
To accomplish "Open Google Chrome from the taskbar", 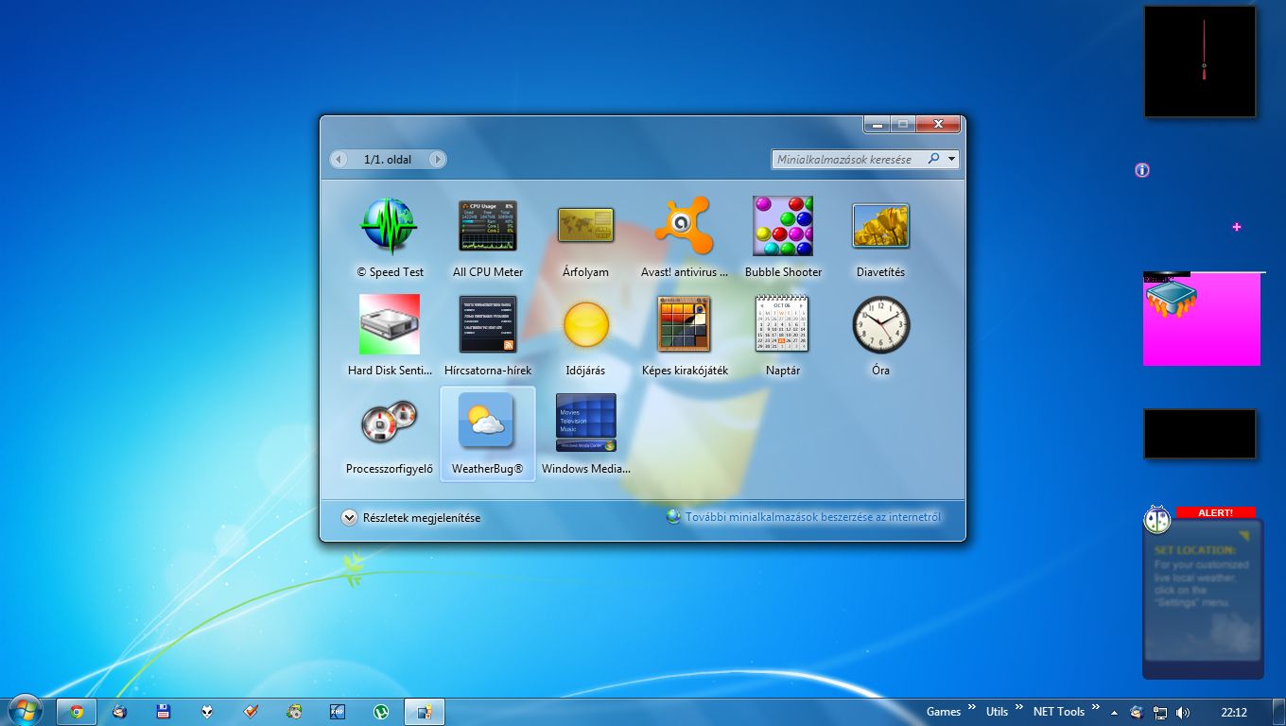I will tap(77, 712).
